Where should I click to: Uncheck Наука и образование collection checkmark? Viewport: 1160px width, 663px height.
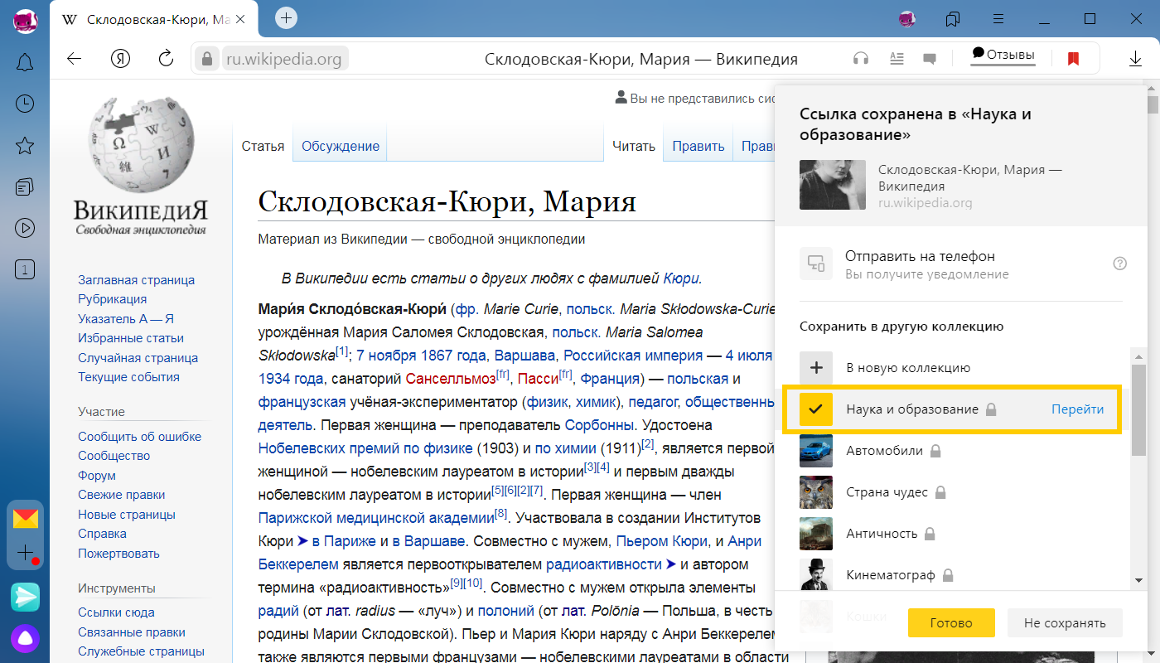[x=816, y=409]
